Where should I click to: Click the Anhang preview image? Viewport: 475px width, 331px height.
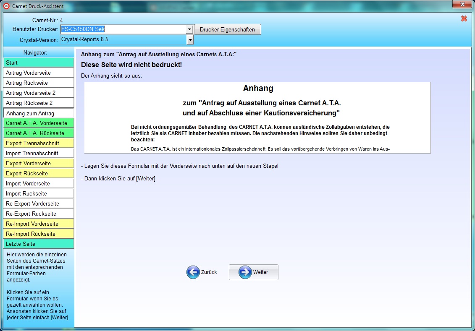[x=257, y=118]
